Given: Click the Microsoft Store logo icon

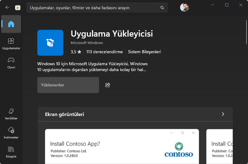Looking at the screenshot, I should [18, 8].
